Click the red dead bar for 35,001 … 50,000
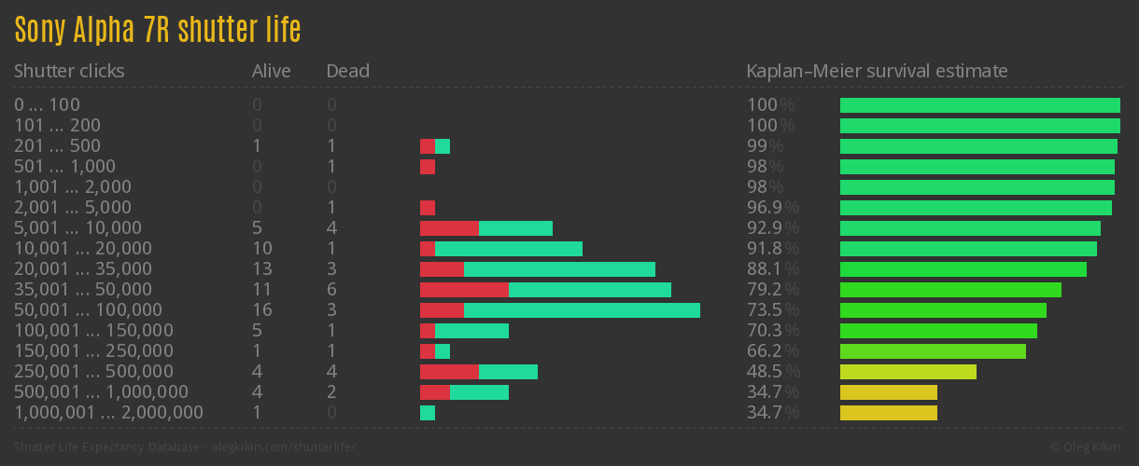 click(464, 290)
